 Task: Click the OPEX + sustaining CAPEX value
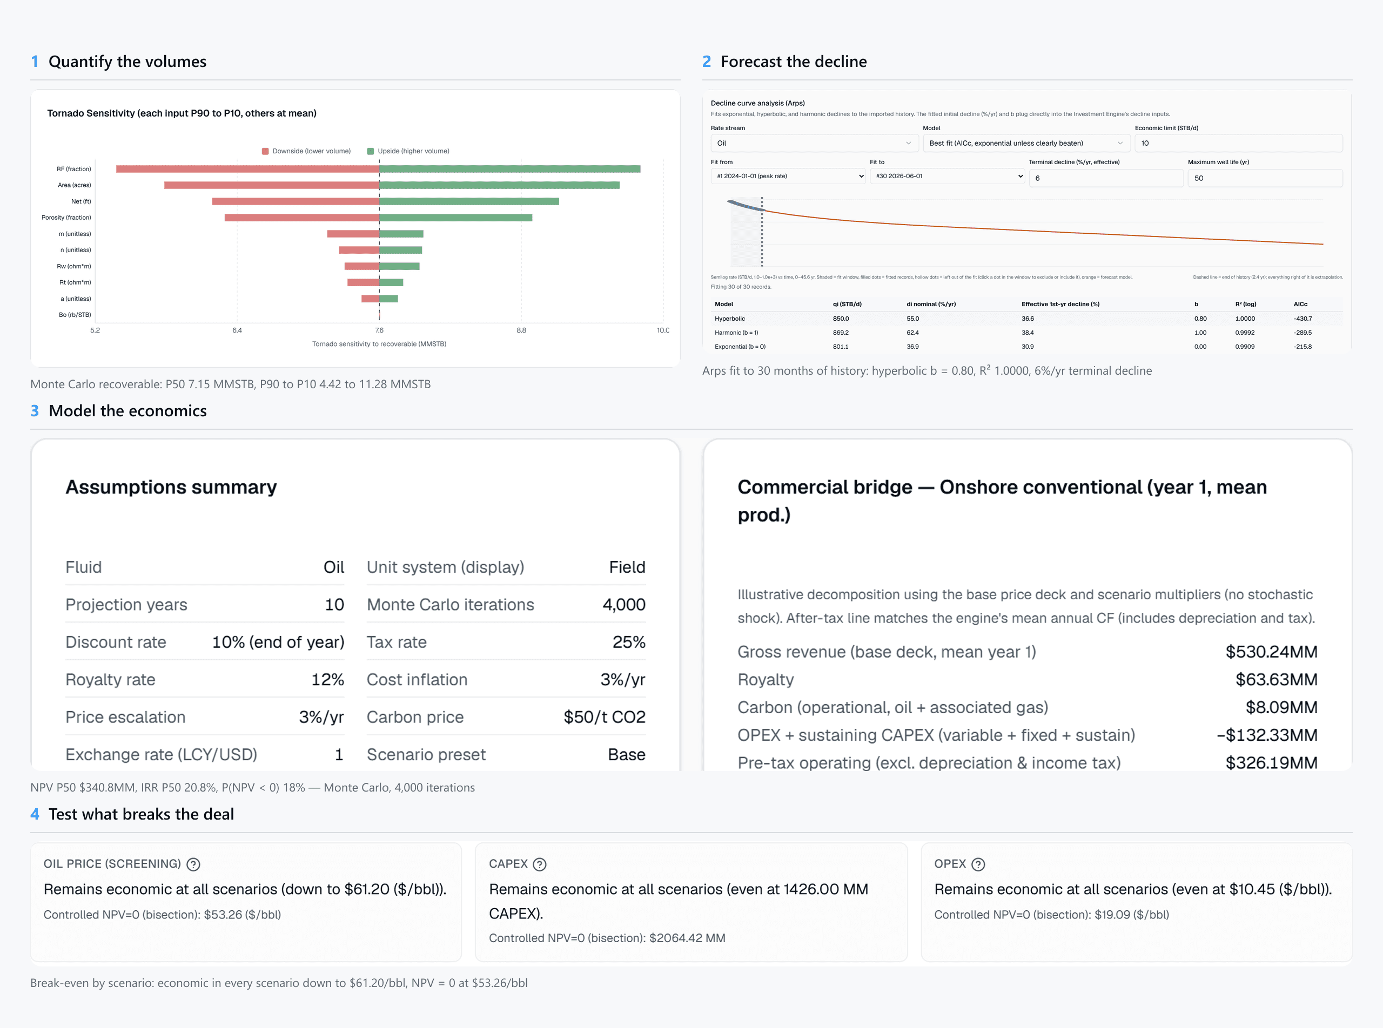[1267, 735]
